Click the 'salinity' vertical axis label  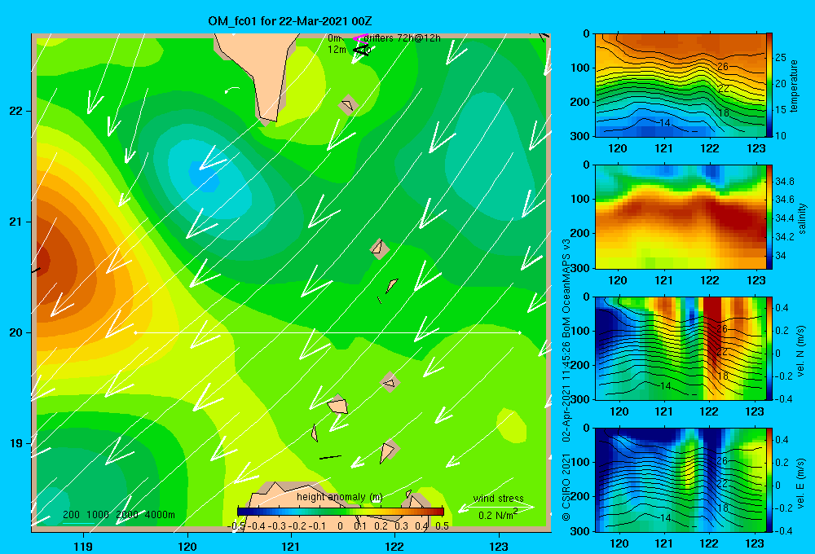pos(802,218)
